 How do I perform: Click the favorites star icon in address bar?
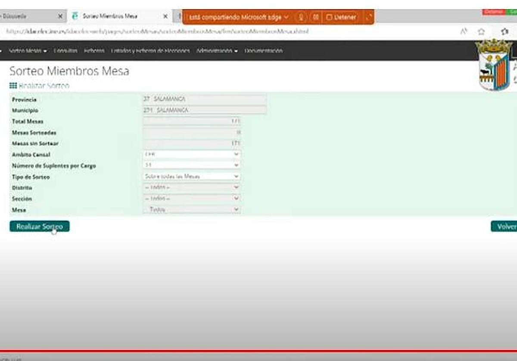point(481,32)
